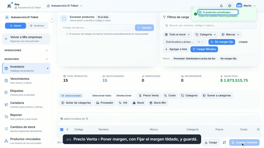Click the Costo bulk action
Image resolution: width=264 pixels, height=148 pixels.
170,95
